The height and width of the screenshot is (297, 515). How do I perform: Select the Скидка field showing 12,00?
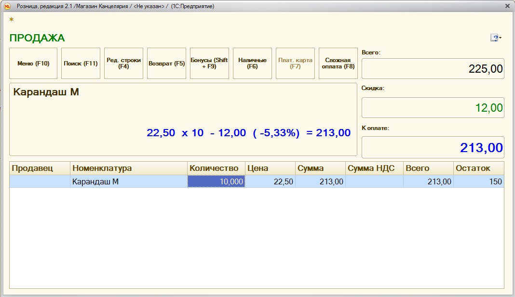(433, 108)
